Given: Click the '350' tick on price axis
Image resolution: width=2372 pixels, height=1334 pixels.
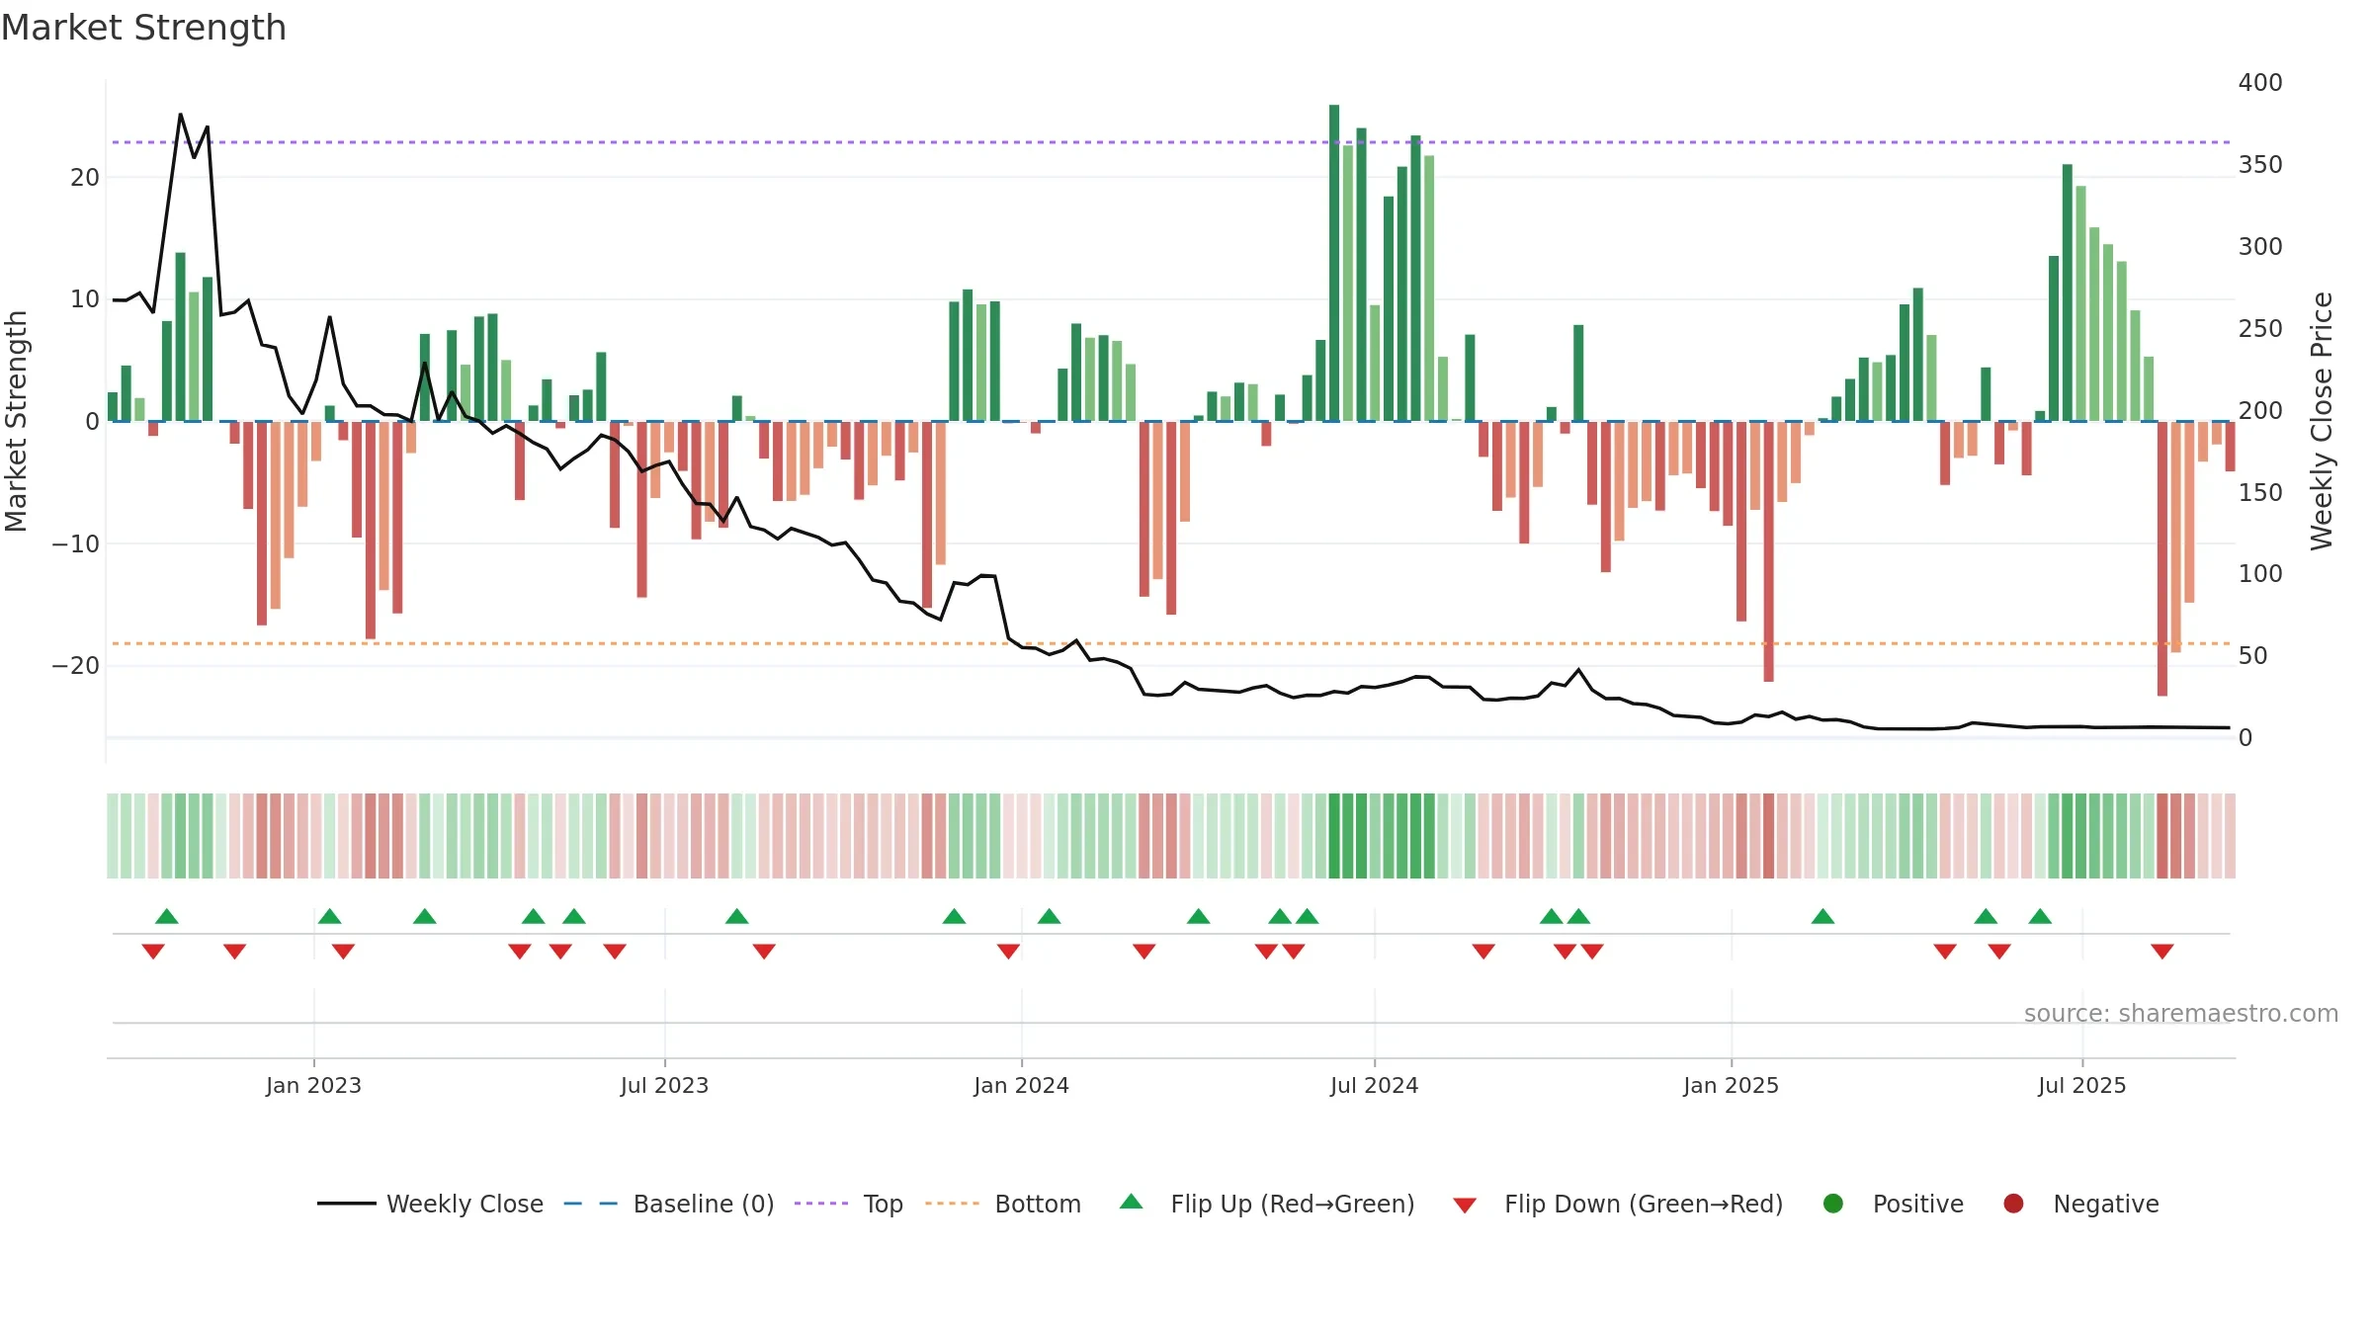Looking at the screenshot, I should click(2260, 165).
